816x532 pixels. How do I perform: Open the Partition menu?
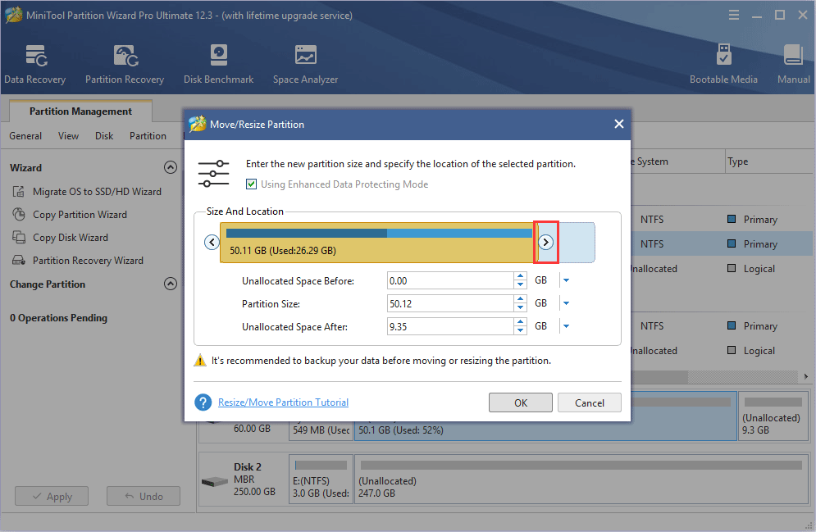pyautogui.click(x=148, y=136)
